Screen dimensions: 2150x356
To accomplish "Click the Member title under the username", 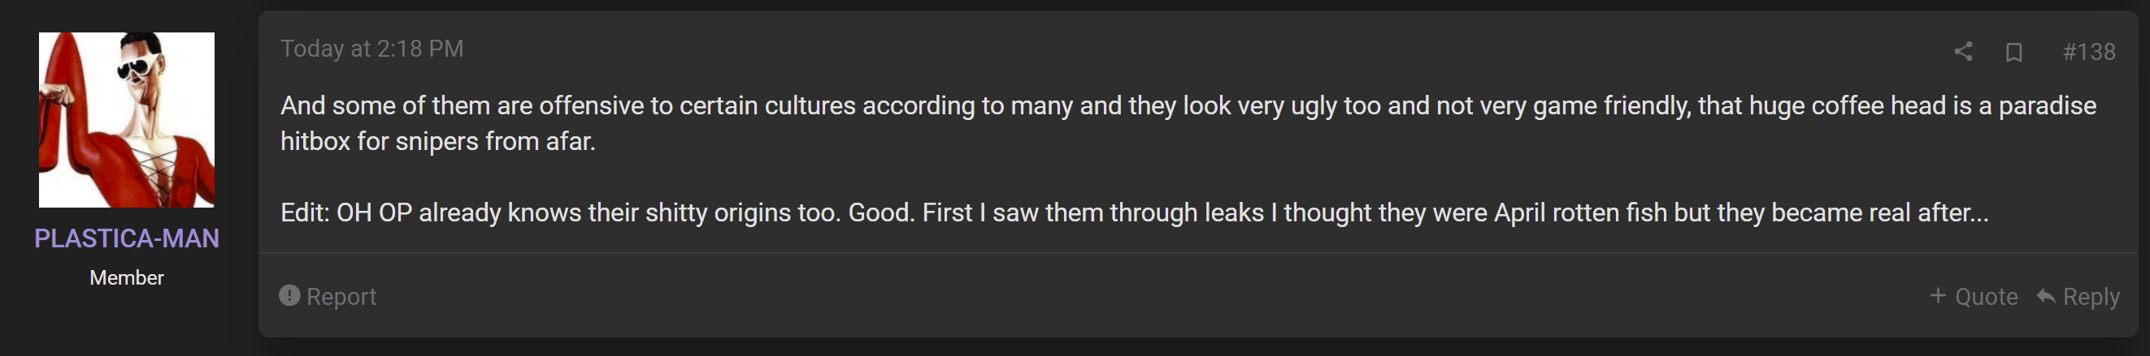I will (x=127, y=278).
